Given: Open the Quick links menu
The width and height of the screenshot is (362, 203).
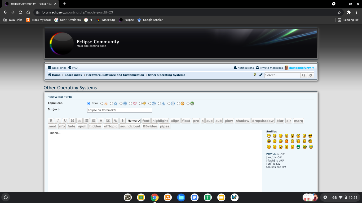Looking at the screenshot, I should click(x=57, y=68).
